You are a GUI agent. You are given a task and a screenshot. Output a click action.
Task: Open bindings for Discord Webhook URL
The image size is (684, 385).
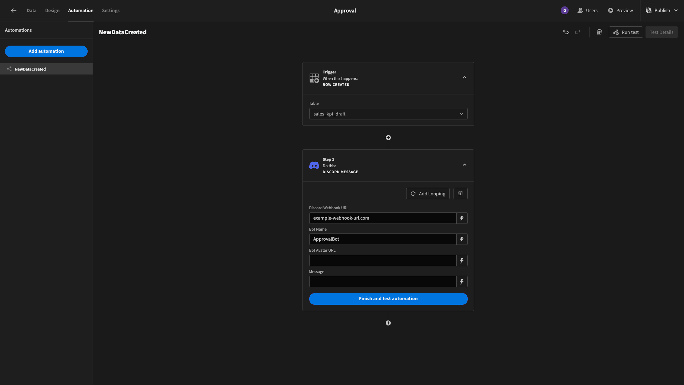pyautogui.click(x=462, y=218)
